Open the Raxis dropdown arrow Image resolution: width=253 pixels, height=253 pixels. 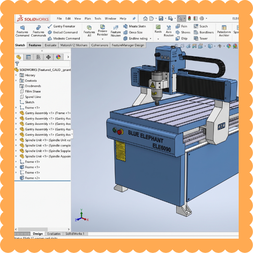pos(158,39)
